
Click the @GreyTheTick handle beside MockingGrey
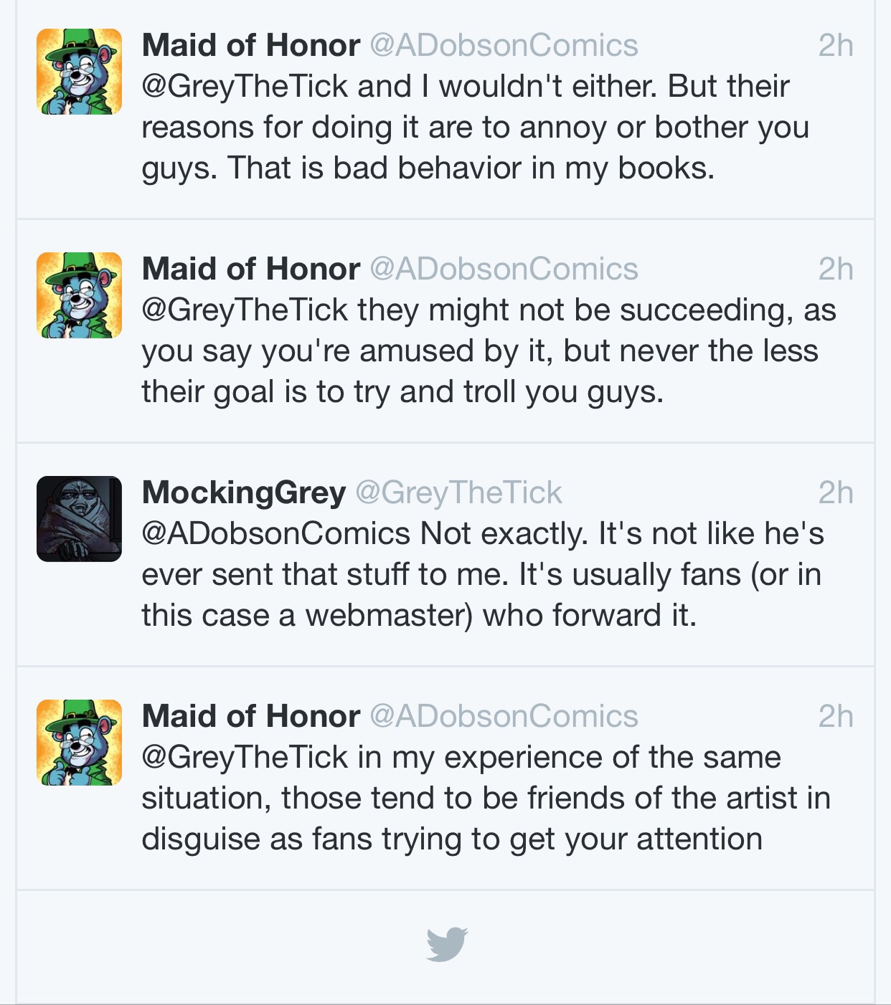pos(459,493)
